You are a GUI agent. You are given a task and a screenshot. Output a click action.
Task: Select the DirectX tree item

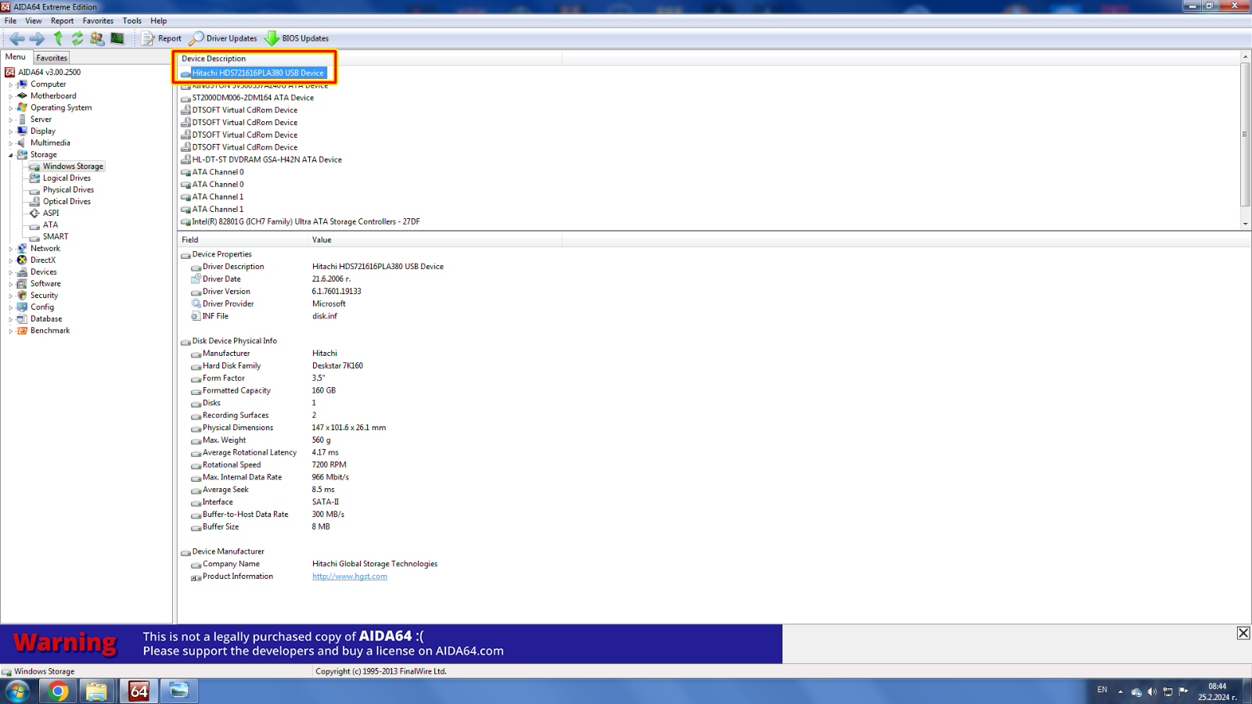pyautogui.click(x=43, y=260)
